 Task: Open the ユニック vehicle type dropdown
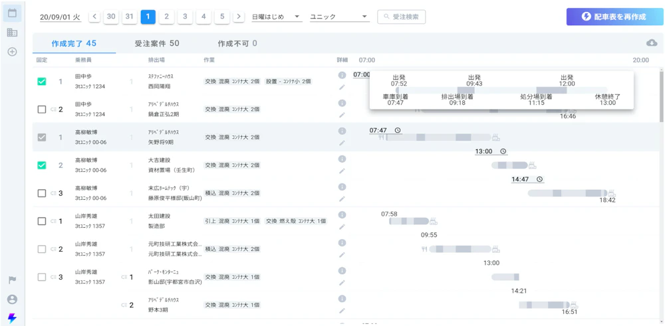coord(339,17)
